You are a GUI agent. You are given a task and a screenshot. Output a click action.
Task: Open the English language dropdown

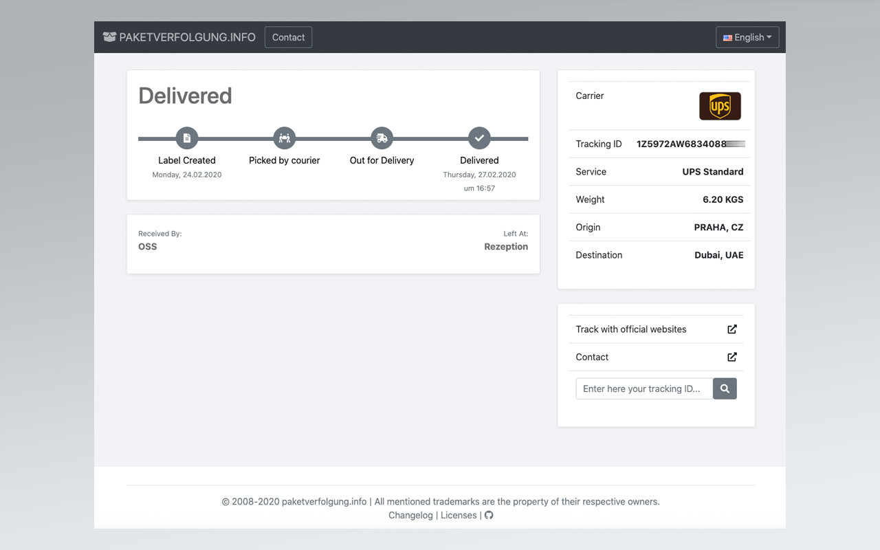[747, 37]
